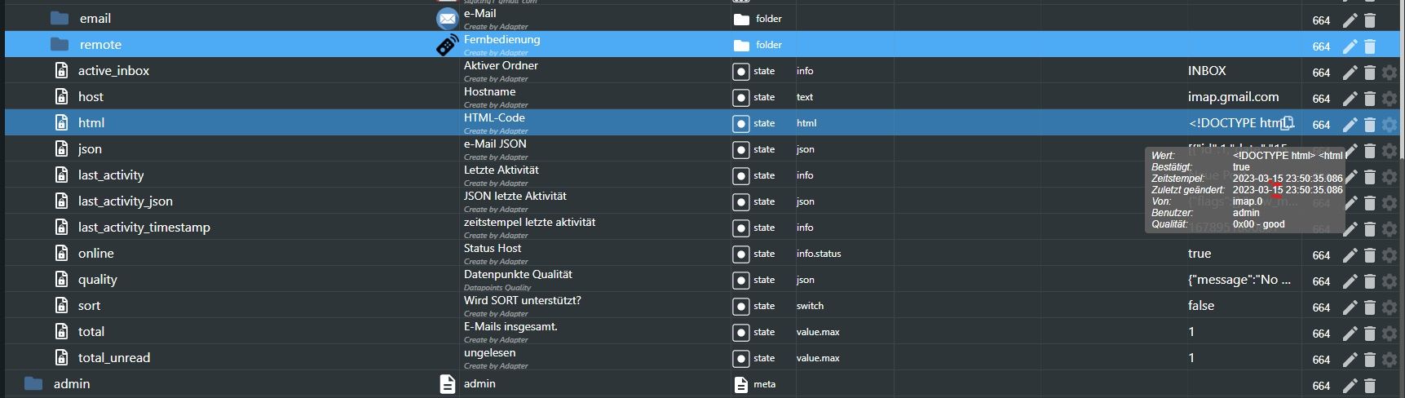Viewport: 1405px width, 398px height.
Task: Delete the total state
Action: [1370, 334]
